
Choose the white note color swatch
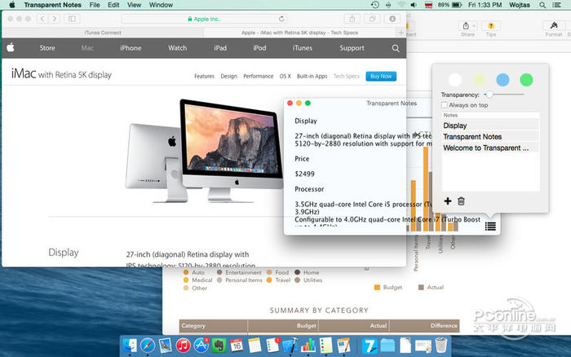[x=455, y=80]
